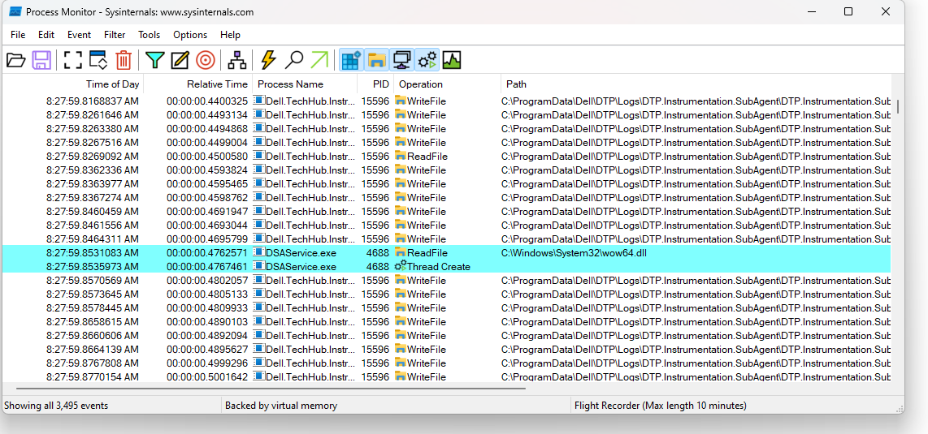Click the vertical scrollbar thumb
Viewport: 928px width, 434px height.
click(x=899, y=106)
